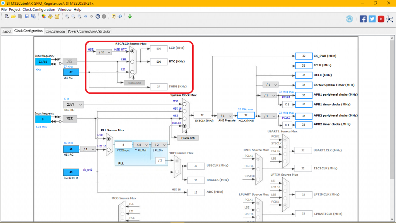Select HSE_RTC in RTC/LCD Source Mux

click(132, 51)
